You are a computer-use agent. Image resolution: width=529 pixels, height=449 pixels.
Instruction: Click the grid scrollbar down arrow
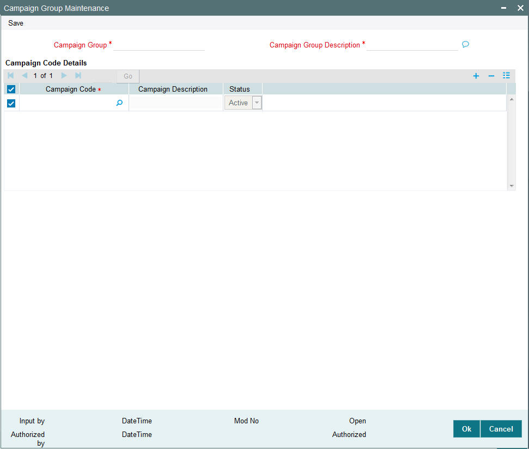512,186
